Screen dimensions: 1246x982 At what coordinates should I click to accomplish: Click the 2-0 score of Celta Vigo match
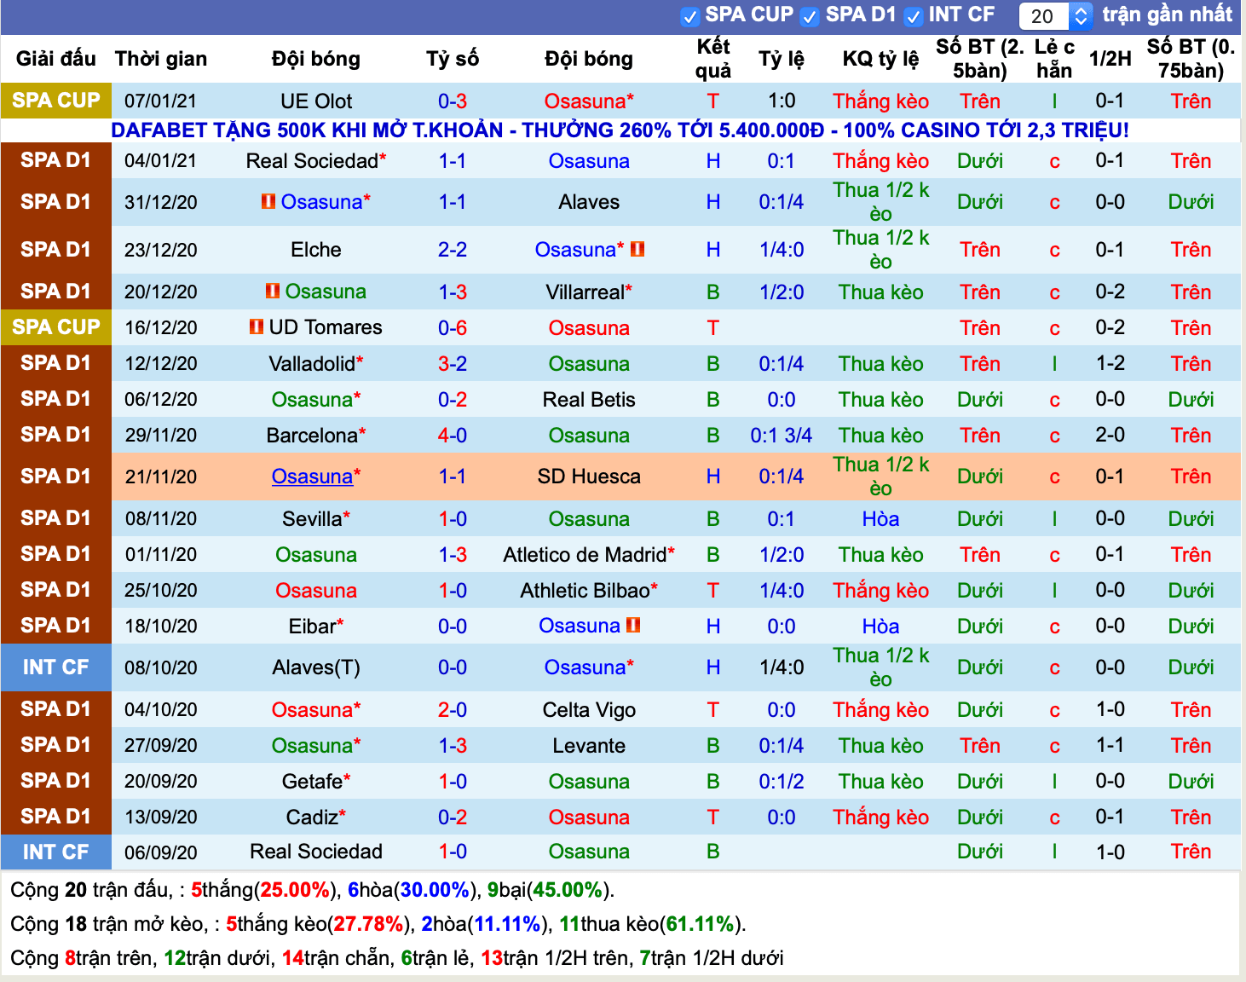(x=453, y=710)
